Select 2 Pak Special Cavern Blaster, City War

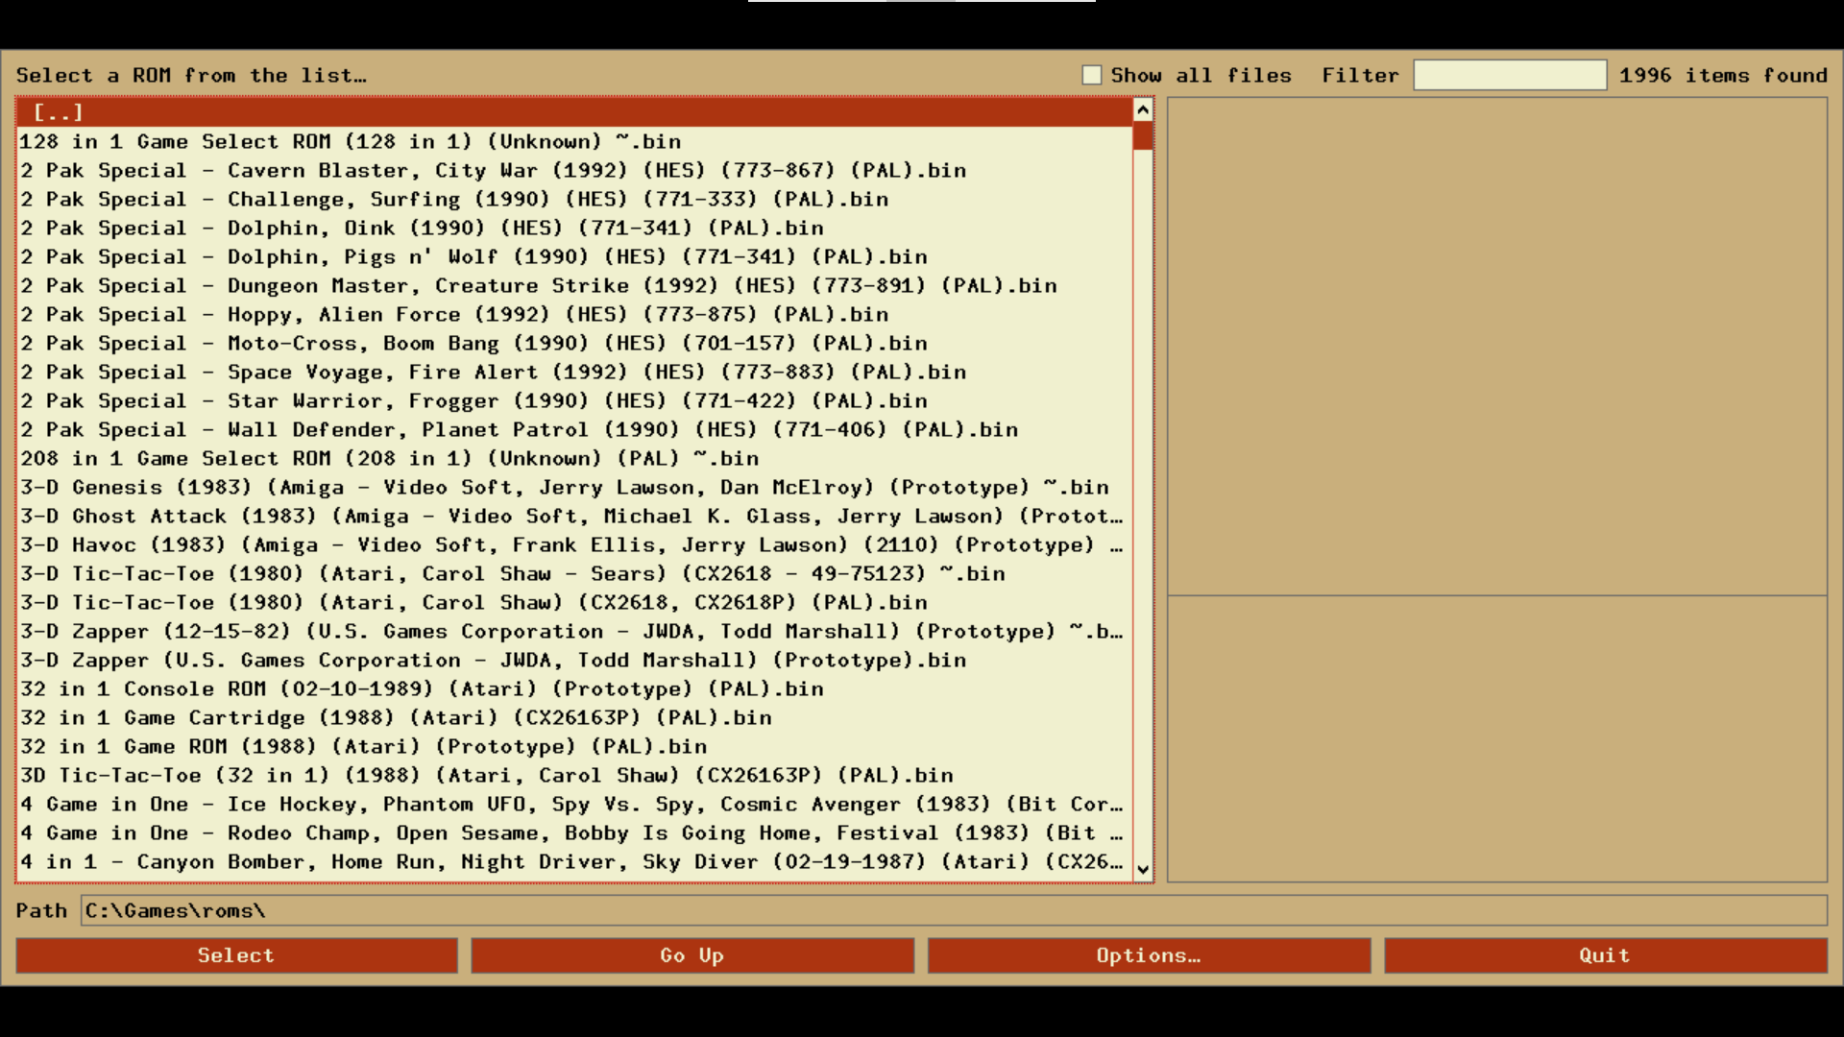click(574, 170)
